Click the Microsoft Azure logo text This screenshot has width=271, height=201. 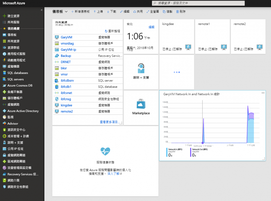tap(14, 3)
